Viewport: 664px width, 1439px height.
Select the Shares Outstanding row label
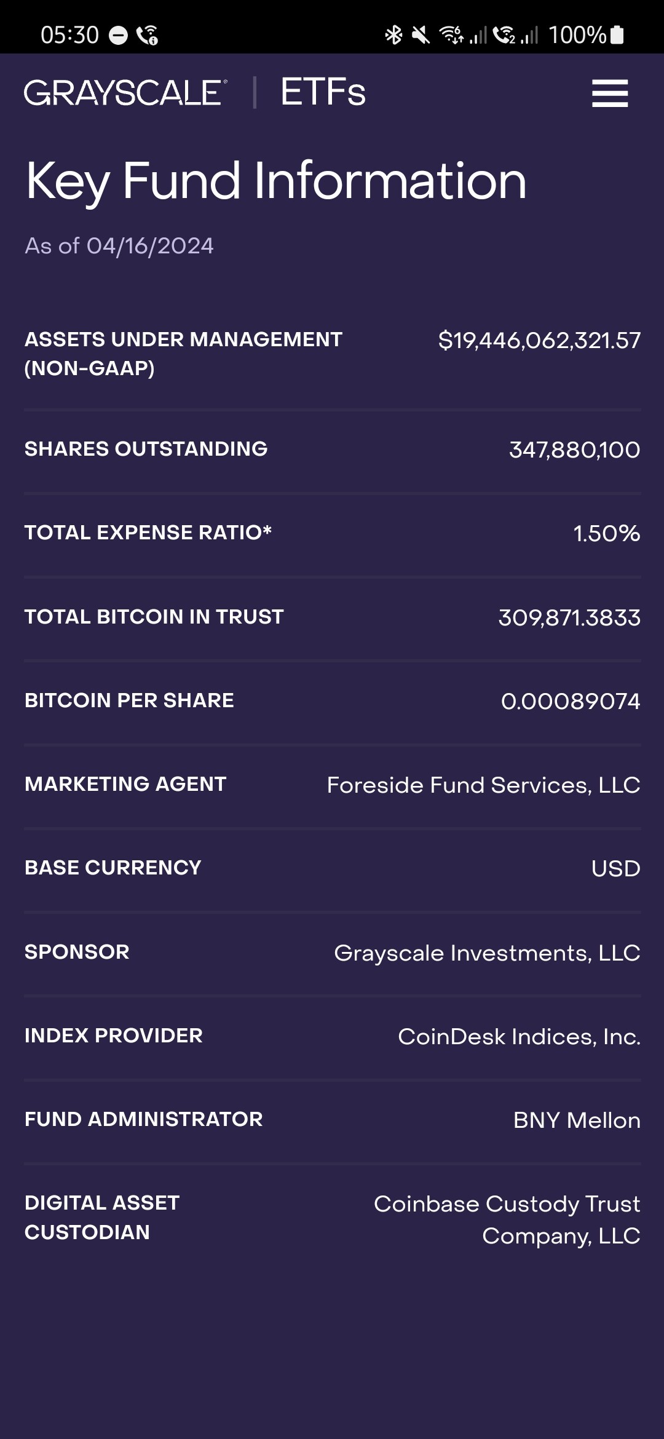click(x=146, y=449)
